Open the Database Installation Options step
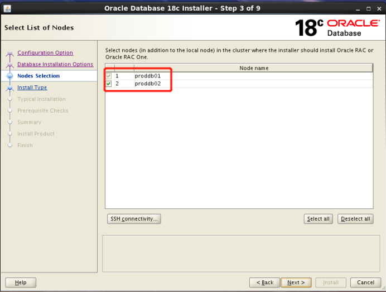 coord(55,64)
